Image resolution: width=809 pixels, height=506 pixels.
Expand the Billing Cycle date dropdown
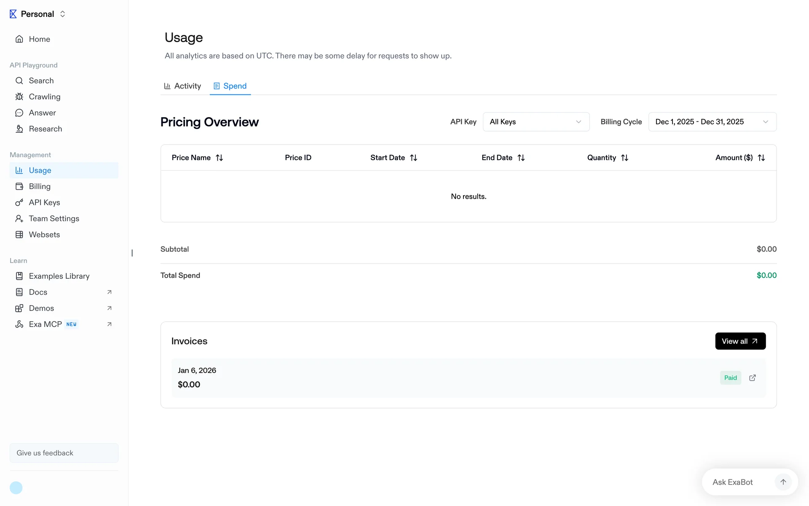tap(712, 122)
